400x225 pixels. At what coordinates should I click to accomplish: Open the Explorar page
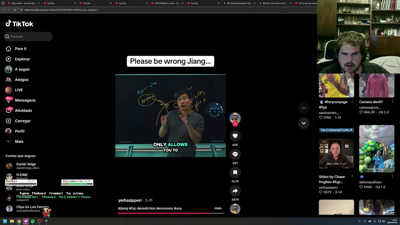22,59
